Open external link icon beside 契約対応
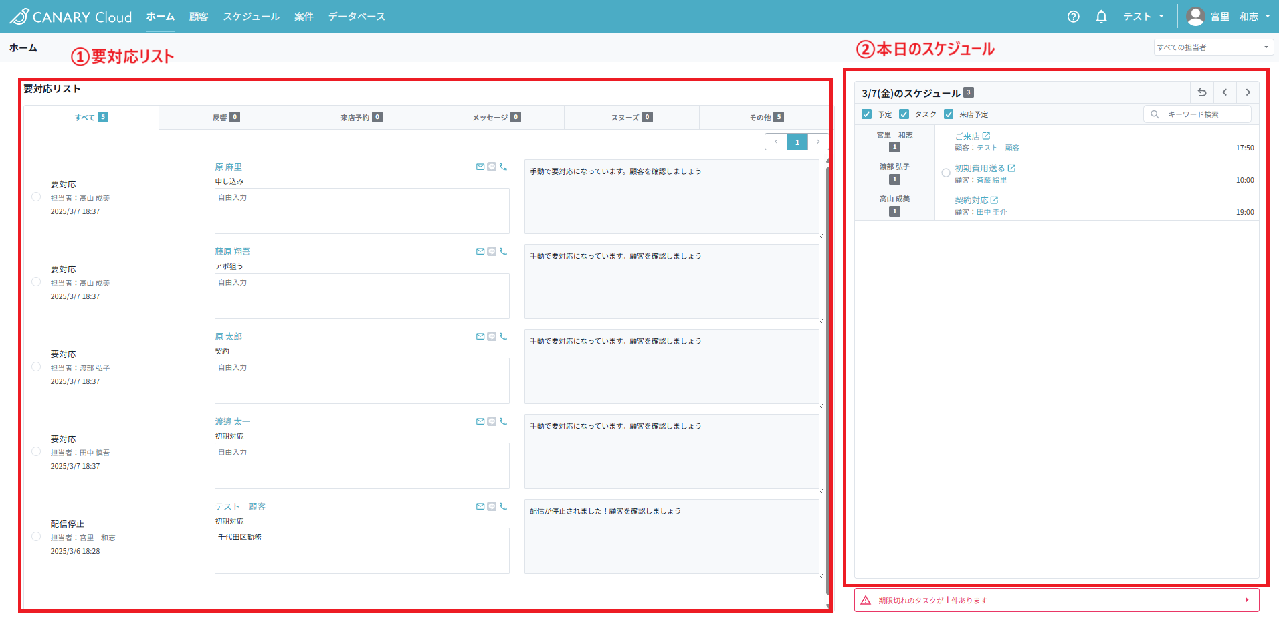Screen dimensions: 1279x624 click(x=994, y=200)
